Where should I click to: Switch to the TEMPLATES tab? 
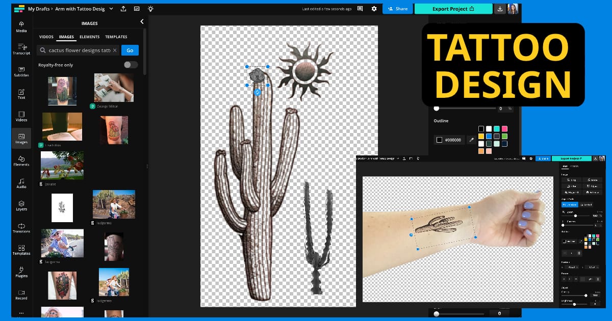(116, 37)
